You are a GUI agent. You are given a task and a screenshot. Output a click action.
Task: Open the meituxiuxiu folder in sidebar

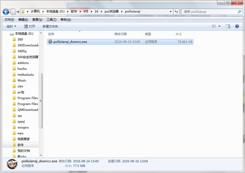click(26, 75)
